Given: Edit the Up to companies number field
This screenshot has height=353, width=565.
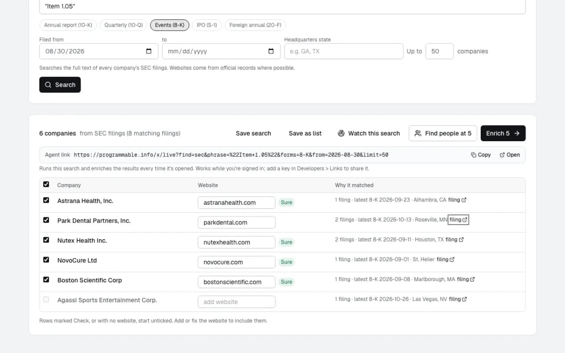Looking at the screenshot, I should [439, 51].
